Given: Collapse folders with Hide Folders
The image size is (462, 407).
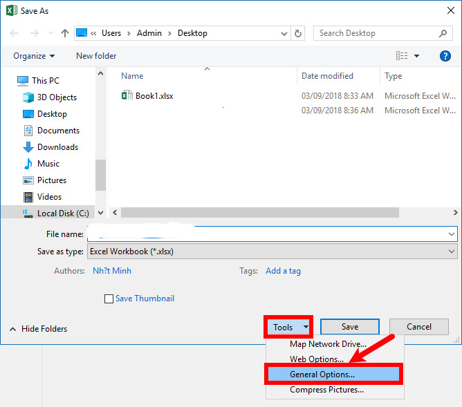Looking at the screenshot, I should point(38,329).
